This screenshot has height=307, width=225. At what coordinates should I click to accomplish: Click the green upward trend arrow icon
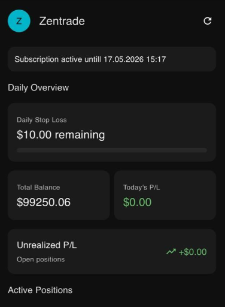coord(171,252)
